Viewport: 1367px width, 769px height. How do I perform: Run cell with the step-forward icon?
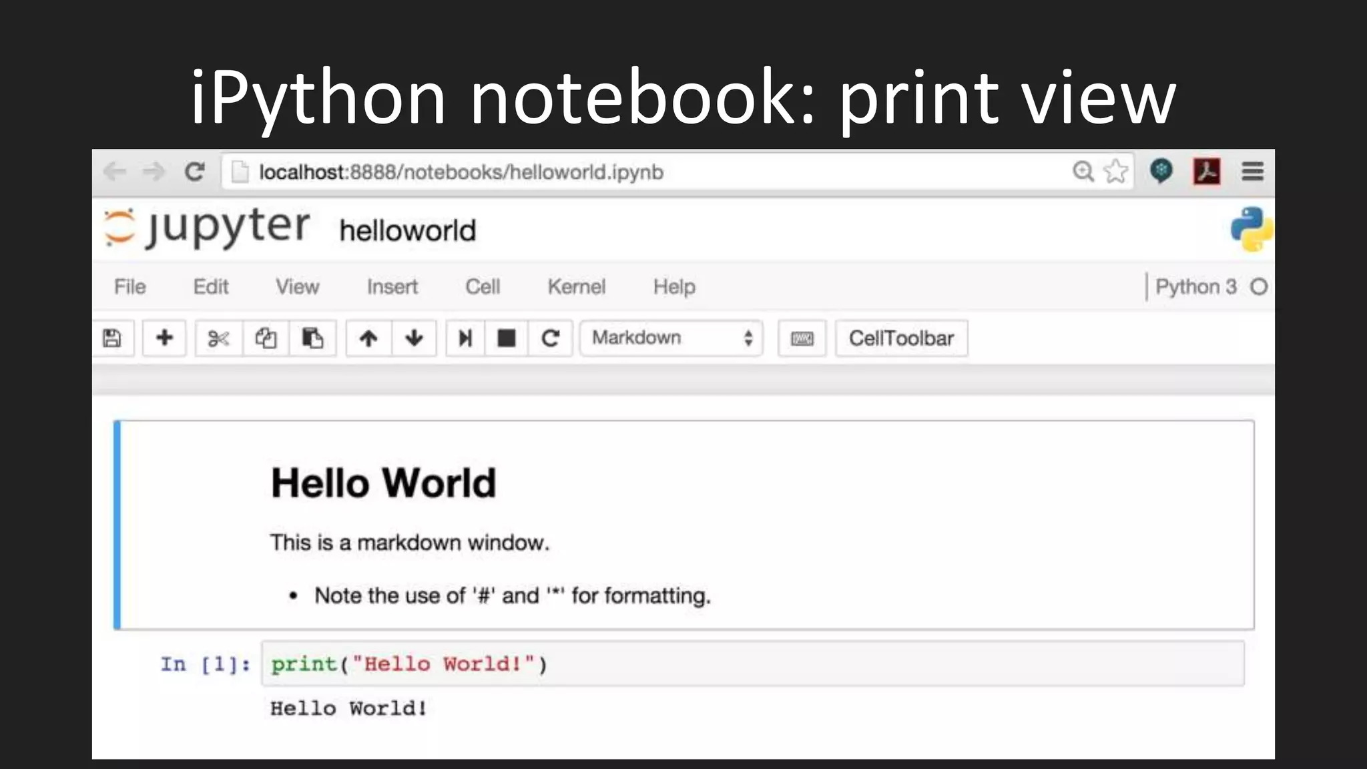click(465, 338)
